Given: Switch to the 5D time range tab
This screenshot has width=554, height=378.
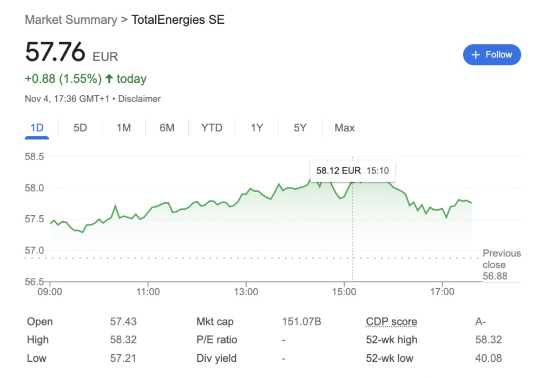Looking at the screenshot, I should point(80,128).
